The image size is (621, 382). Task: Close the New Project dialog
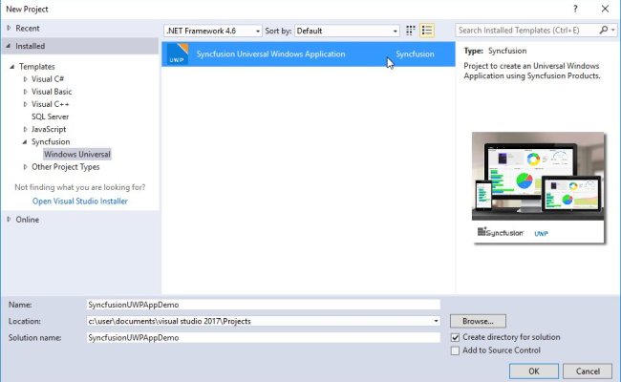click(x=605, y=9)
